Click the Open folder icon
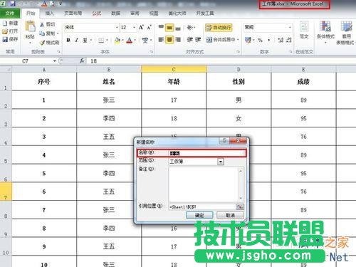The height and width of the screenshot is (267, 356). [5, 31]
